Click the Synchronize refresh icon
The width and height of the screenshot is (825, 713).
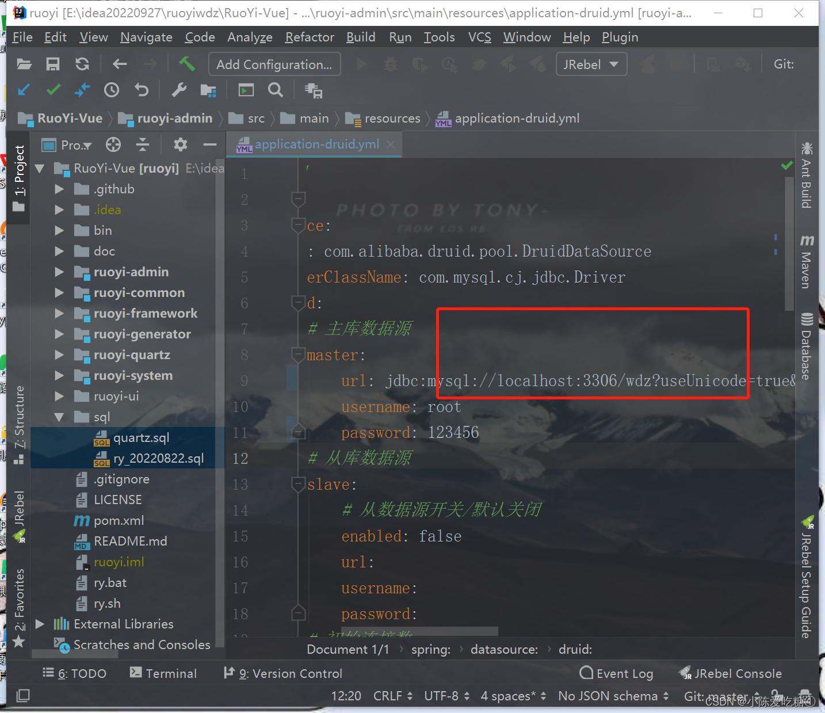[x=82, y=64]
